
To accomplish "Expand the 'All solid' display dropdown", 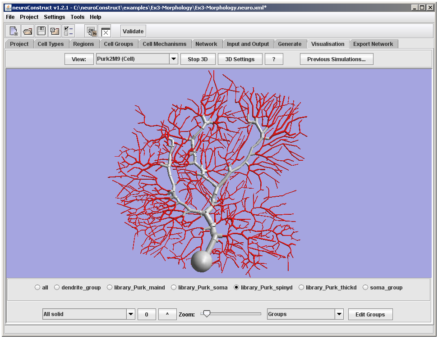I will pos(130,314).
